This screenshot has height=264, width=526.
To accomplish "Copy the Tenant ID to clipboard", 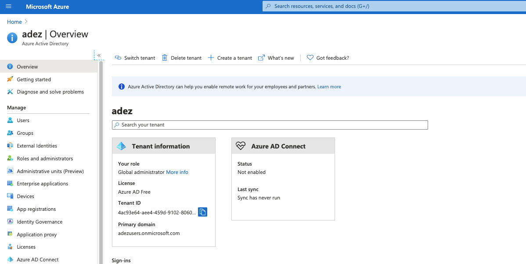I will pyautogui.click(x=202, y=212).
